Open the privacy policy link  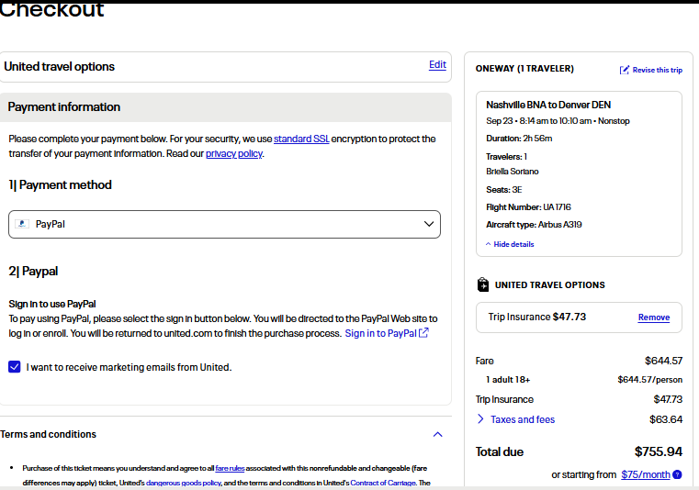(x=233, y=153)
